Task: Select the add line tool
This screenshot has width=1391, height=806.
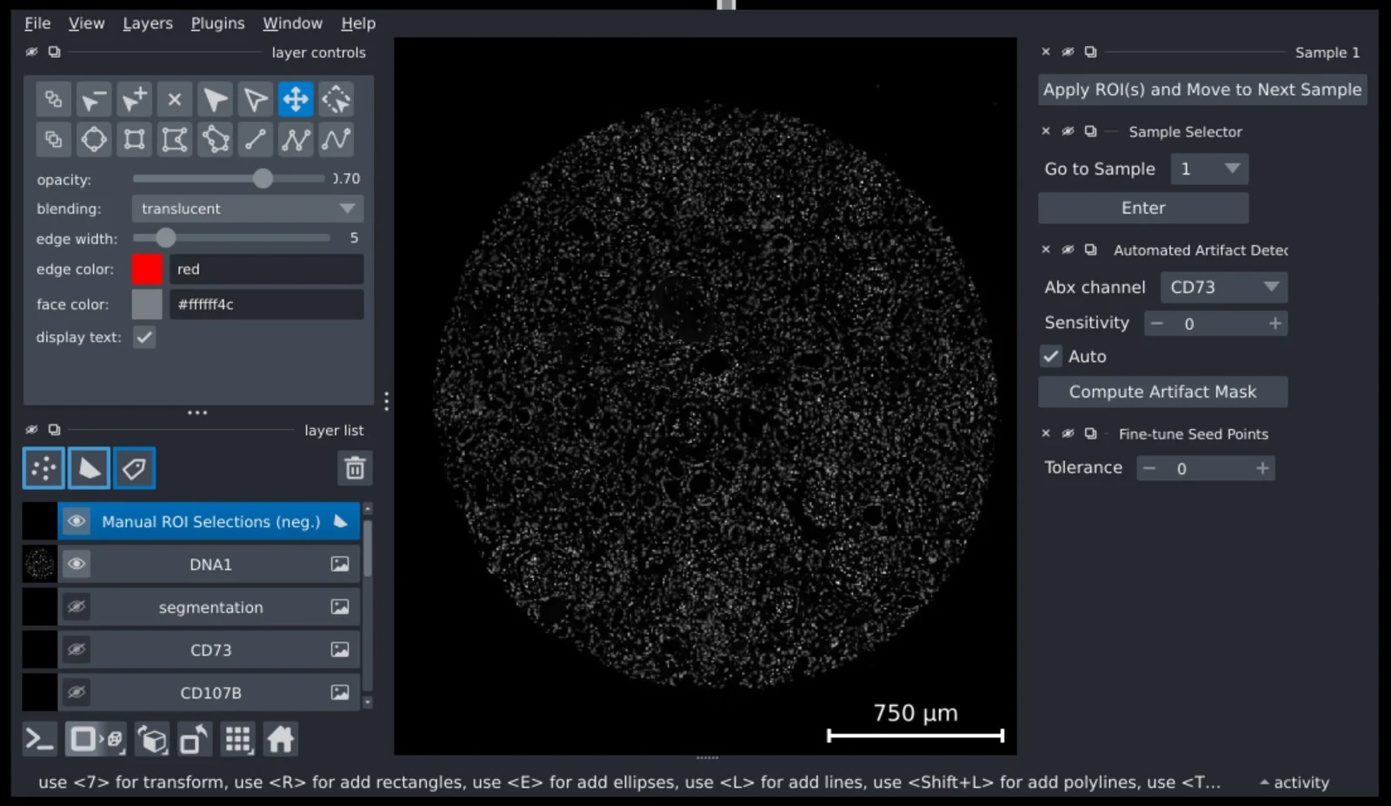Action: (x=256, y=139)
